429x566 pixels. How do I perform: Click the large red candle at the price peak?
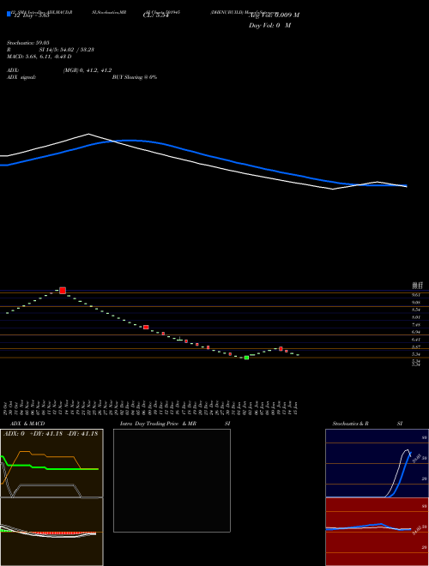click(x=63, y=290)
